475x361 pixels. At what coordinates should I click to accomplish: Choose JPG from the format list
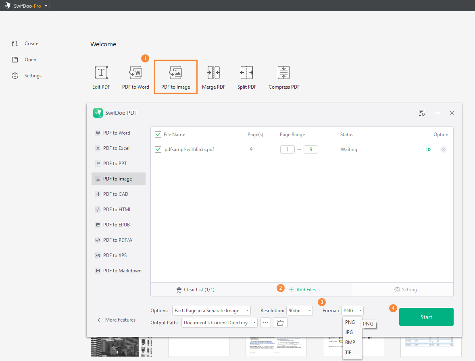(x=352, y=332)
